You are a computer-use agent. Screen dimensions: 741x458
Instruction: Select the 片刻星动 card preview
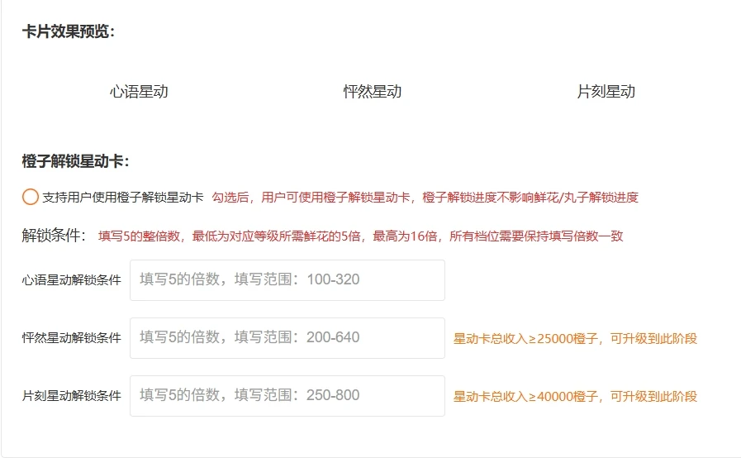[x=606, y=92]
